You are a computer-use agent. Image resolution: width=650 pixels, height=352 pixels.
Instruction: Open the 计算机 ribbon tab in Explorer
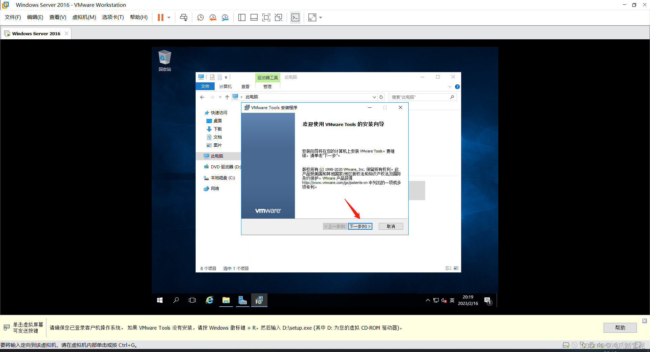(225, 87)
